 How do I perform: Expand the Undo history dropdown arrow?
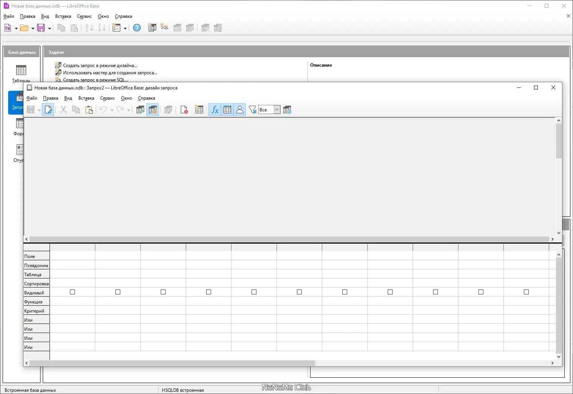112,110
